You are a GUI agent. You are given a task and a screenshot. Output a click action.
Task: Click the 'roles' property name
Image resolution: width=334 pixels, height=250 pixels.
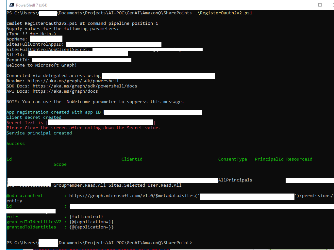13,217
